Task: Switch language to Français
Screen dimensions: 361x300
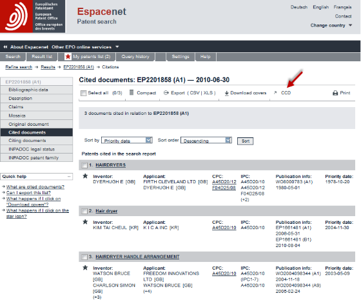Action: (342, 7)
